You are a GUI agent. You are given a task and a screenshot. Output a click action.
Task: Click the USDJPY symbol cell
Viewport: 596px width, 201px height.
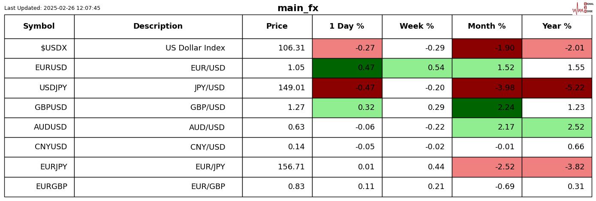coord(53,88)
